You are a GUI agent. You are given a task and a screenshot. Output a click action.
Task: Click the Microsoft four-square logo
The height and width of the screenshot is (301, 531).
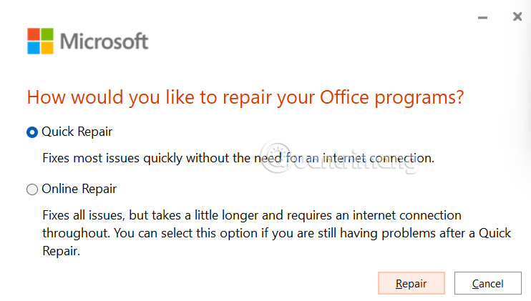40,41
